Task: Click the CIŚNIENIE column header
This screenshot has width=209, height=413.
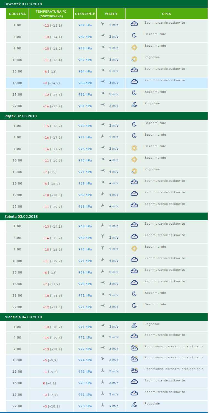Action: pyautogui.click(x=85, y=14)
